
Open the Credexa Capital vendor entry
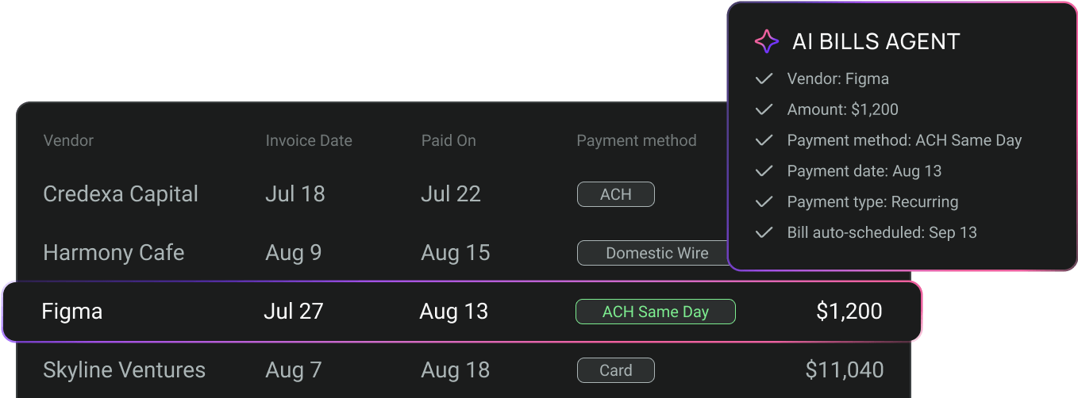[x=121, y=194]
